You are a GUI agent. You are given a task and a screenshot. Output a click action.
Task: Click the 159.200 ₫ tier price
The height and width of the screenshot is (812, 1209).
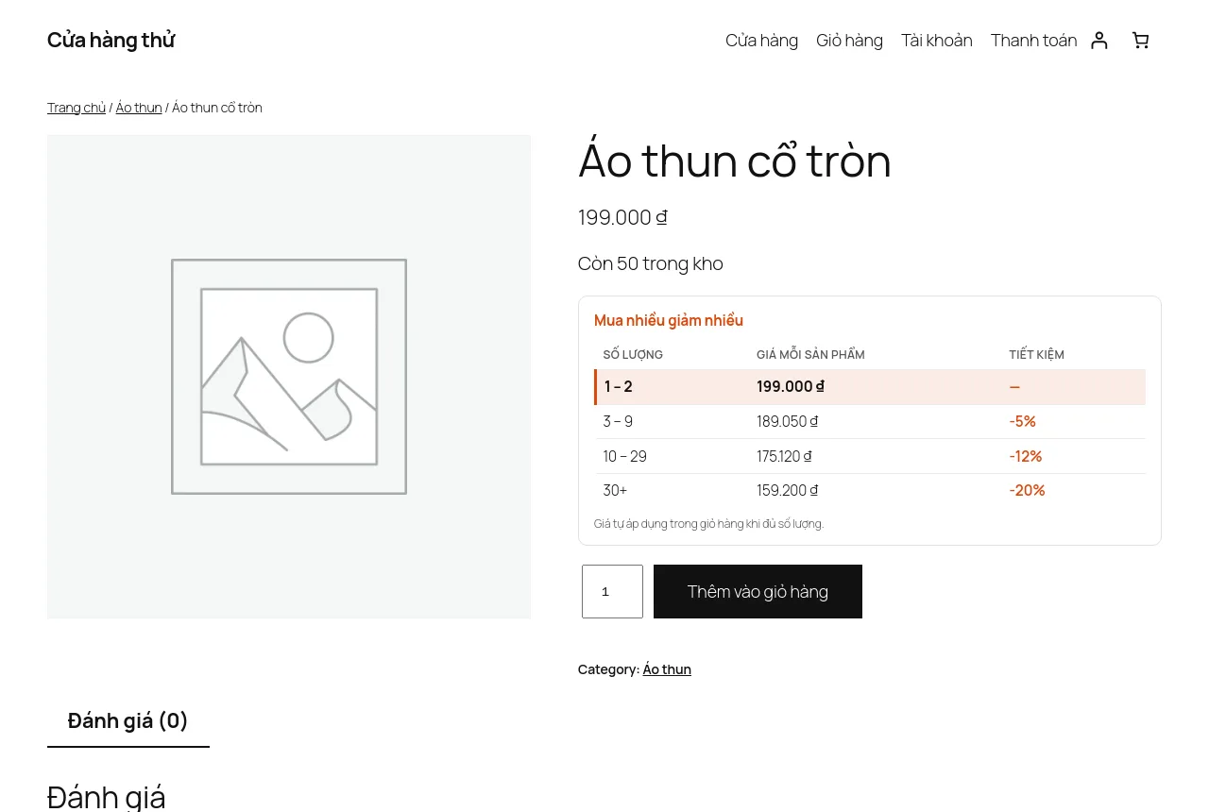pos(787,491)
